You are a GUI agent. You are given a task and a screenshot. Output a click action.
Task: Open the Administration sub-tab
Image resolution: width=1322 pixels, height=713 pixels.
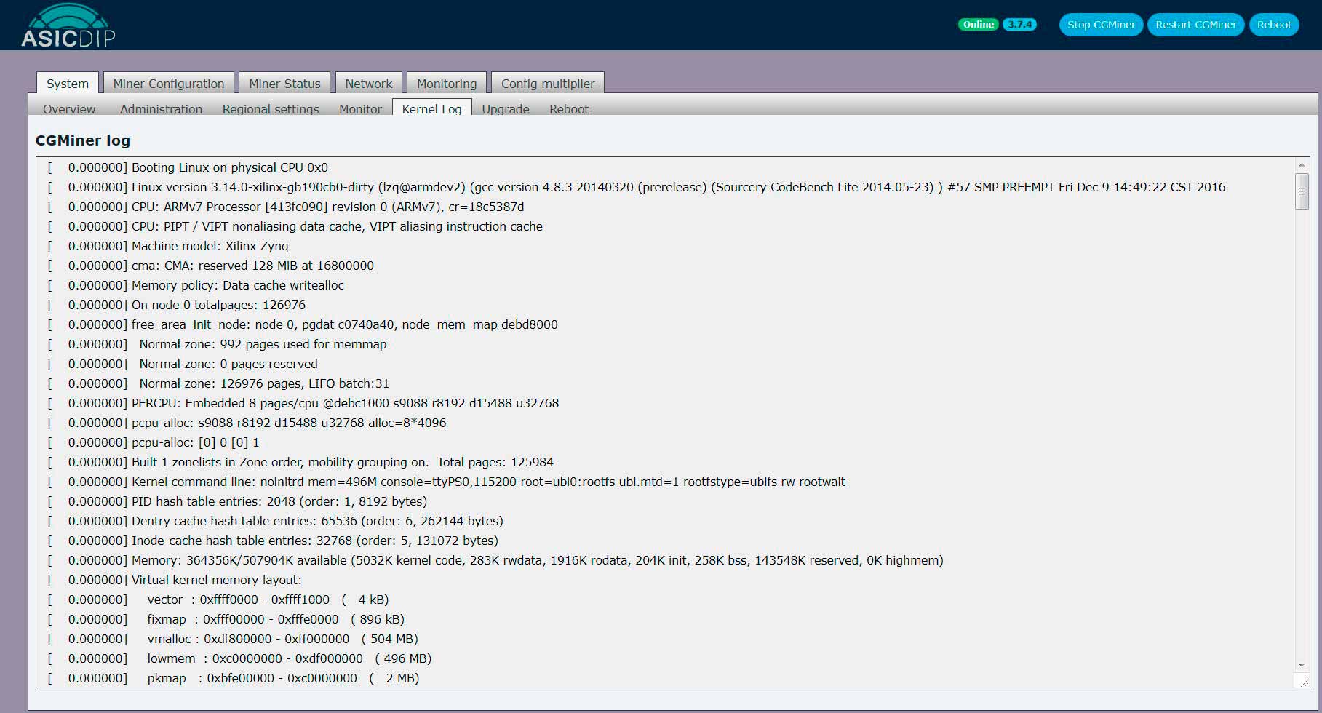[161, 109]
